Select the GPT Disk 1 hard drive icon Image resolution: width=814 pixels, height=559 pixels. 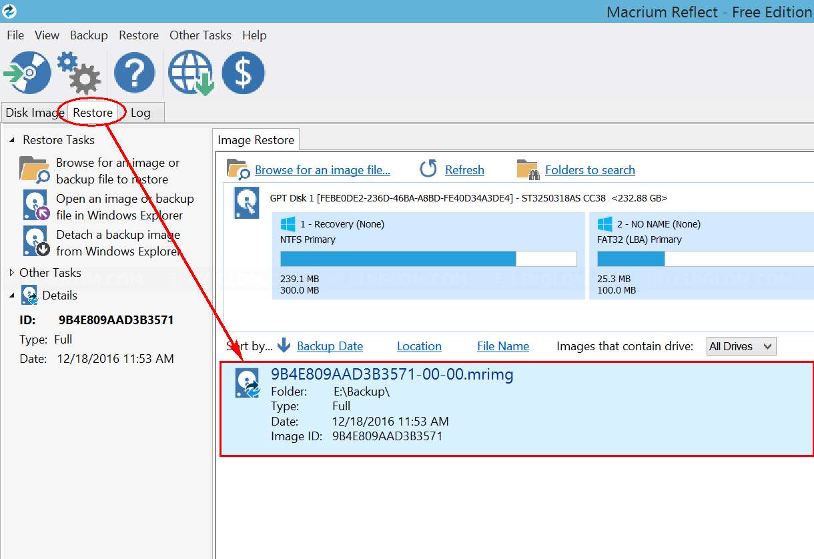tap(246, 203)
